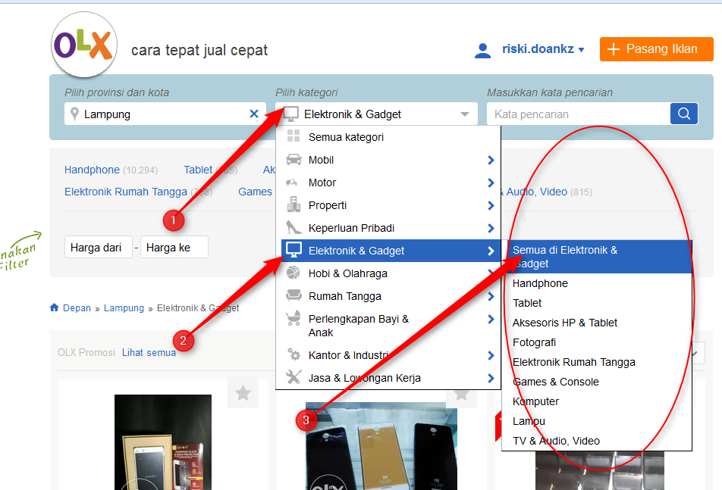
Task: Click the plus icon on Pasang Iklan
Action: point(614,49)
